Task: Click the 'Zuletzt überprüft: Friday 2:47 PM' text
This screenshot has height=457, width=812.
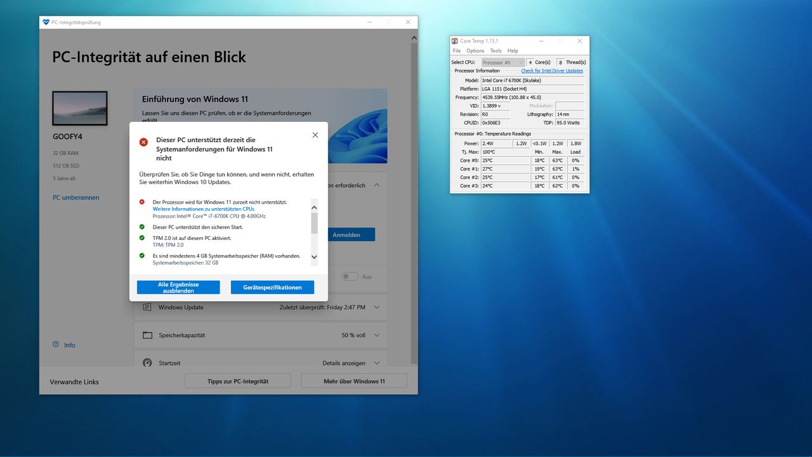Action: (322, 307)
